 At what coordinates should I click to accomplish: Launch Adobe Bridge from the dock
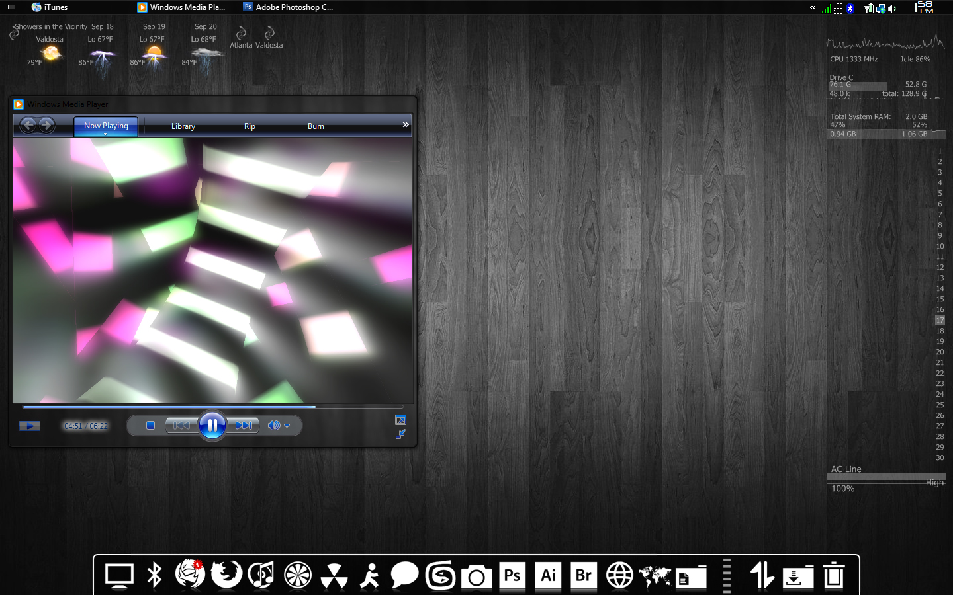click(x=584, y=575)
